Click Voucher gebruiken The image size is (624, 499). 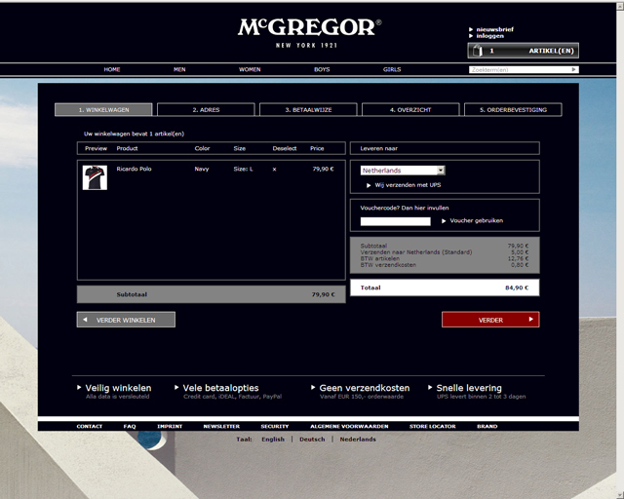coord(476,220)
